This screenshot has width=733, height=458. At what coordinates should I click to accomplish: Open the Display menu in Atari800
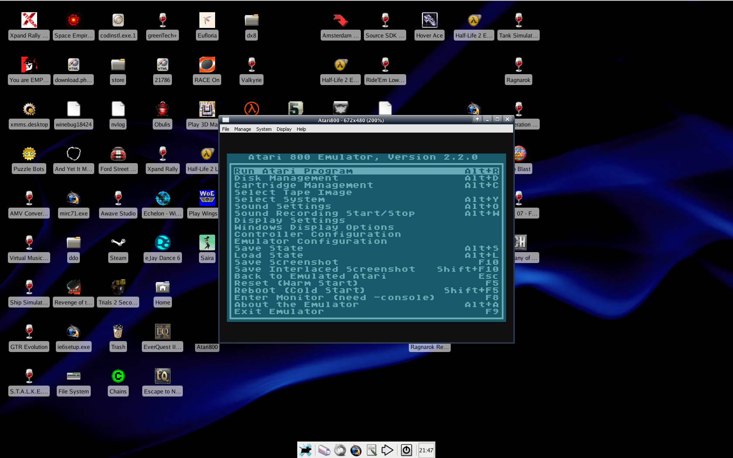coord(284,129)
